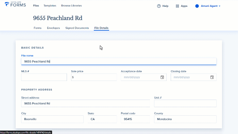
Task: Switch to the Forms tab
Action: click(38, 28)
